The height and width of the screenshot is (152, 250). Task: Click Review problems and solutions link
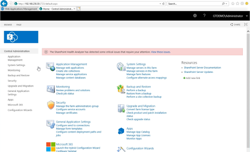pos(73,90)
